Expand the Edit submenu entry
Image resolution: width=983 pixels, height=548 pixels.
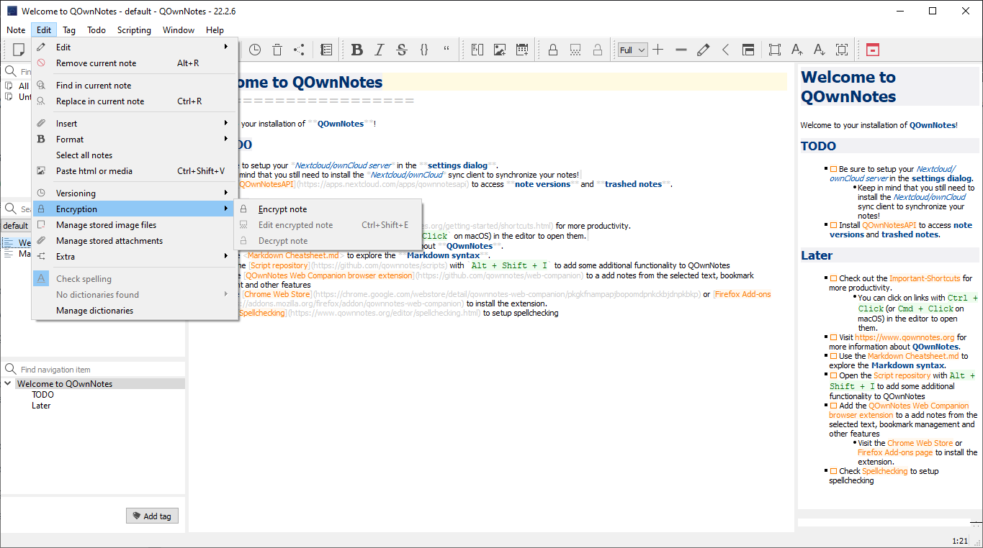coord(135,47)
